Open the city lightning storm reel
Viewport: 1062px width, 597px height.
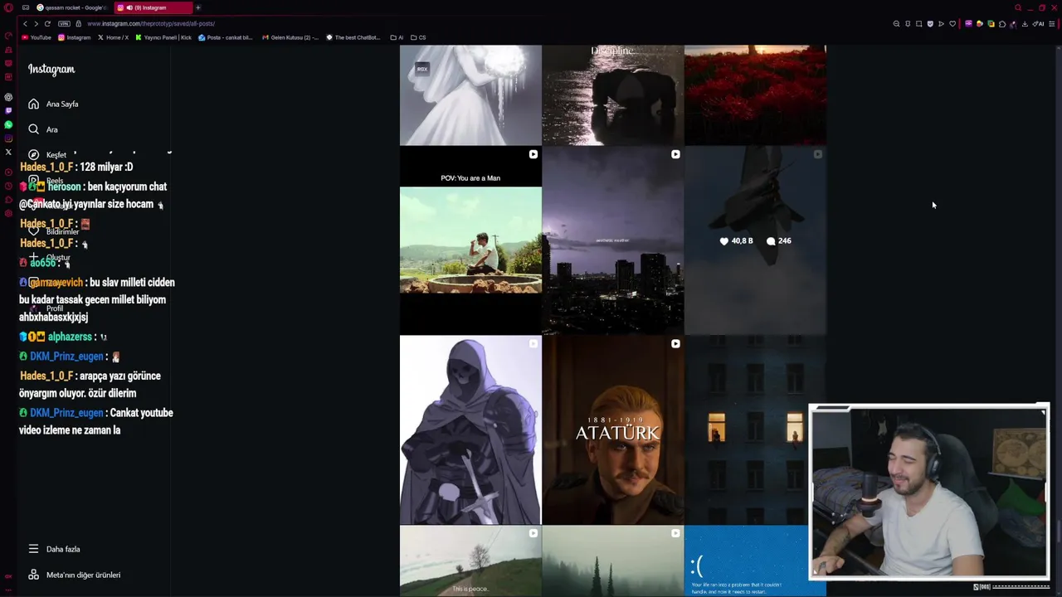[x=613, y=240]
